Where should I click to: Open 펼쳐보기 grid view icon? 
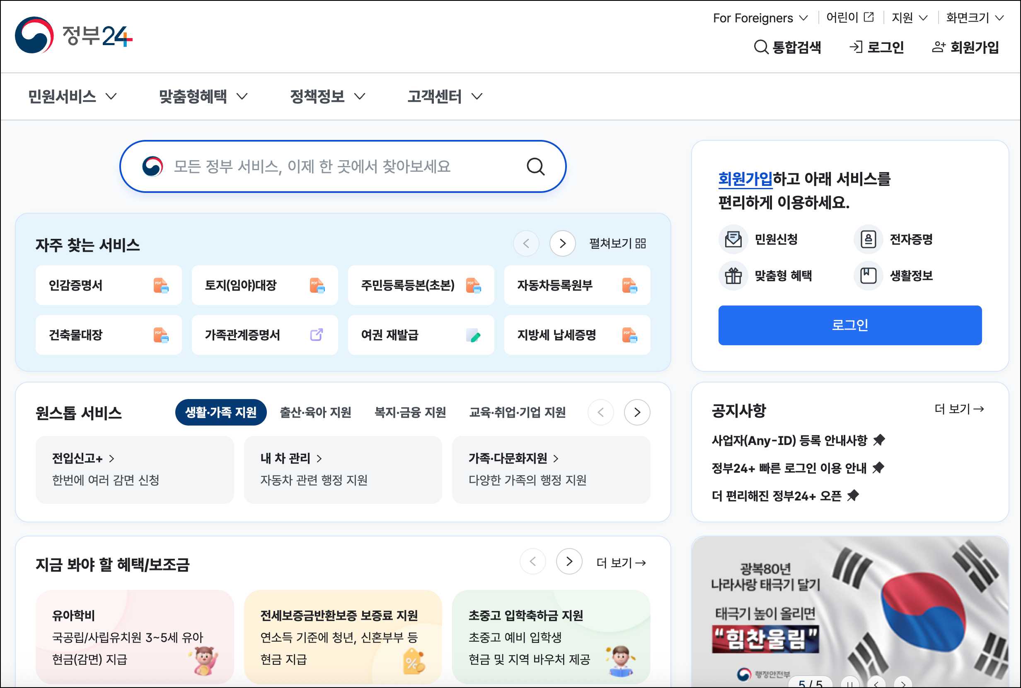point(641,243)
